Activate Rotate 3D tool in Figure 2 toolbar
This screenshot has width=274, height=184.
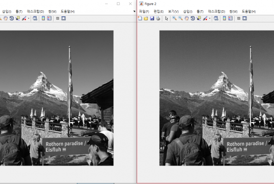pyautogui.click(x=193, y=18)
